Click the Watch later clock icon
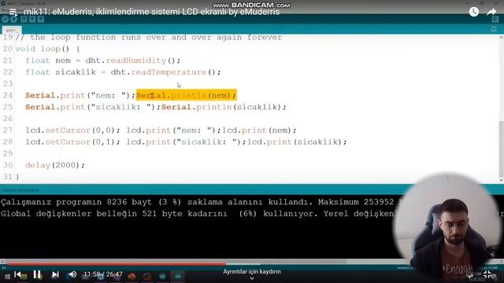This screenshot has height=283, width=504. coord(474,12)
